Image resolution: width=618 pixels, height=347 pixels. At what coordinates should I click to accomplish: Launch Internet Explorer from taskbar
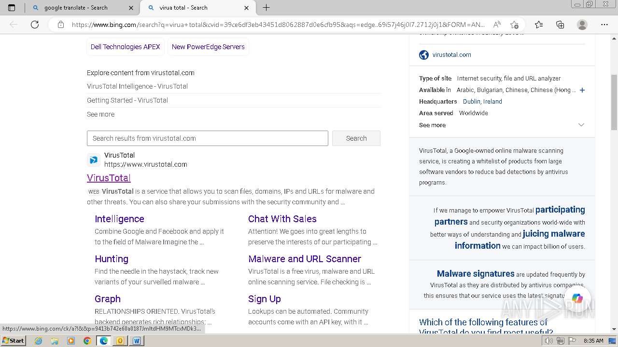[x=38, y=341]
